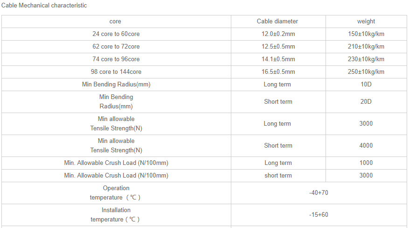Click the 10D bending radius value
Screen dimensions: 409x228
[x=366, y=85]
